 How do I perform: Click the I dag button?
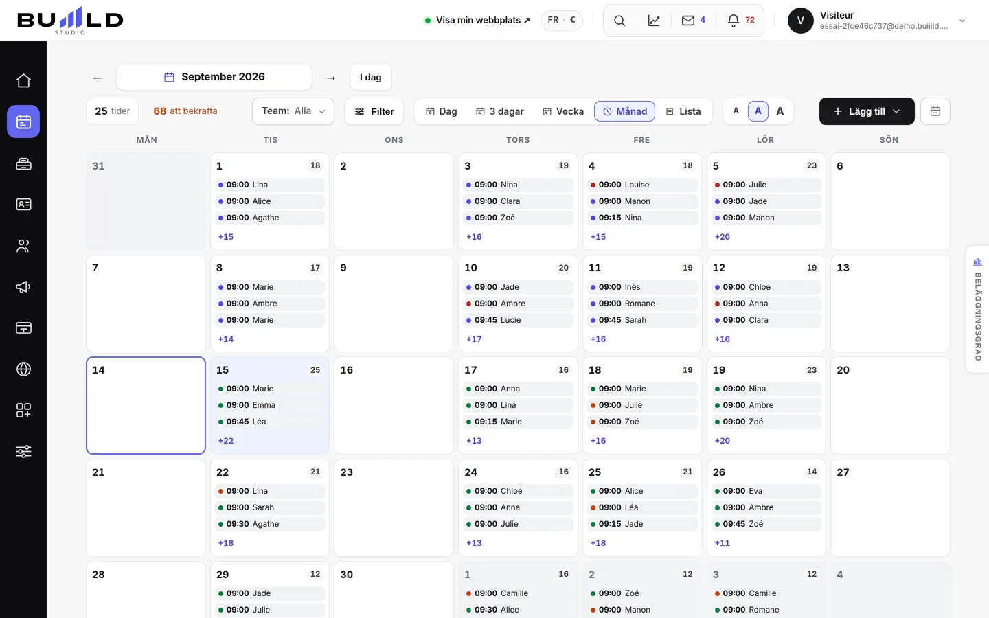(x=371, y=77)
